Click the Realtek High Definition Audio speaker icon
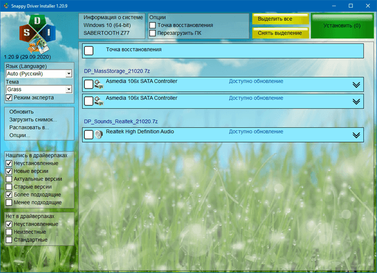 pos(99,135)
